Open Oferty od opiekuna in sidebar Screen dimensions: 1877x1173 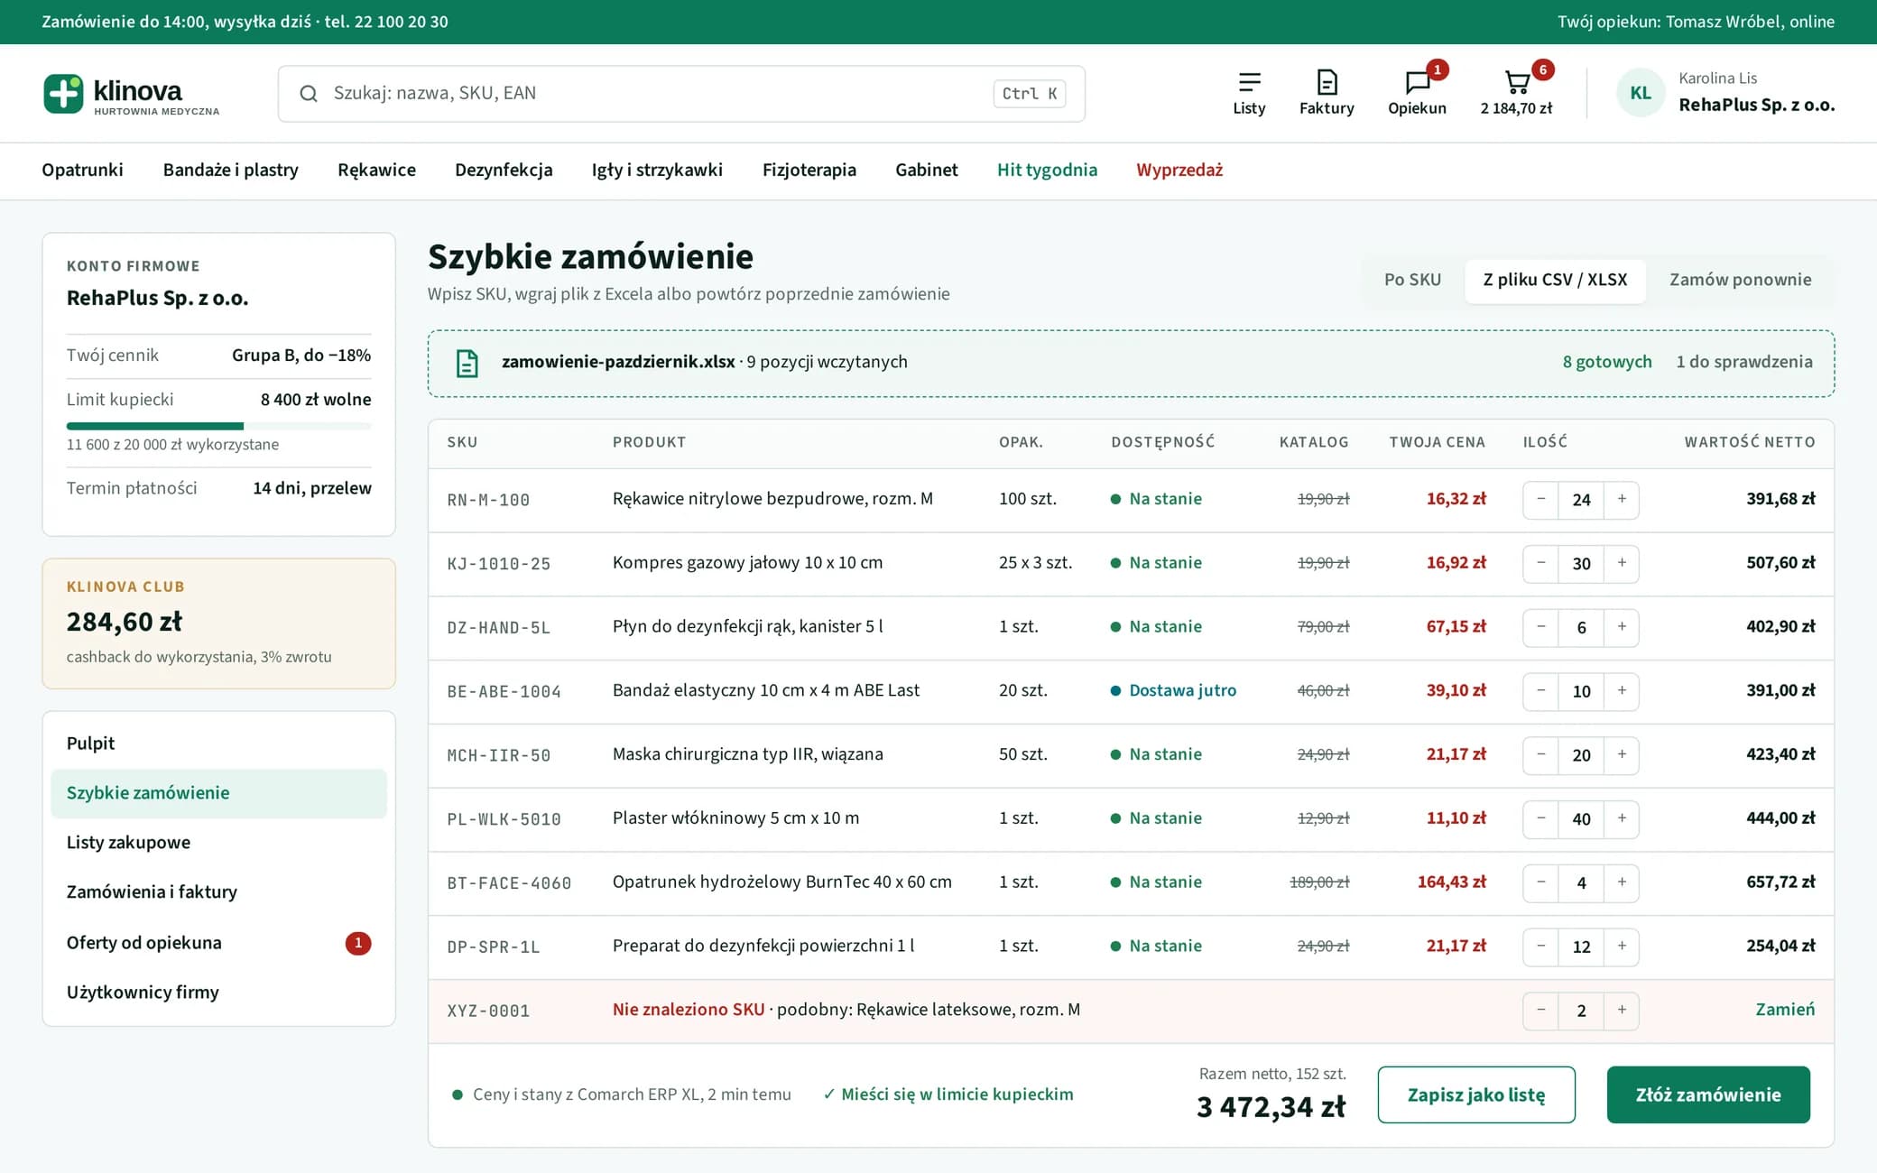(218, 944)
